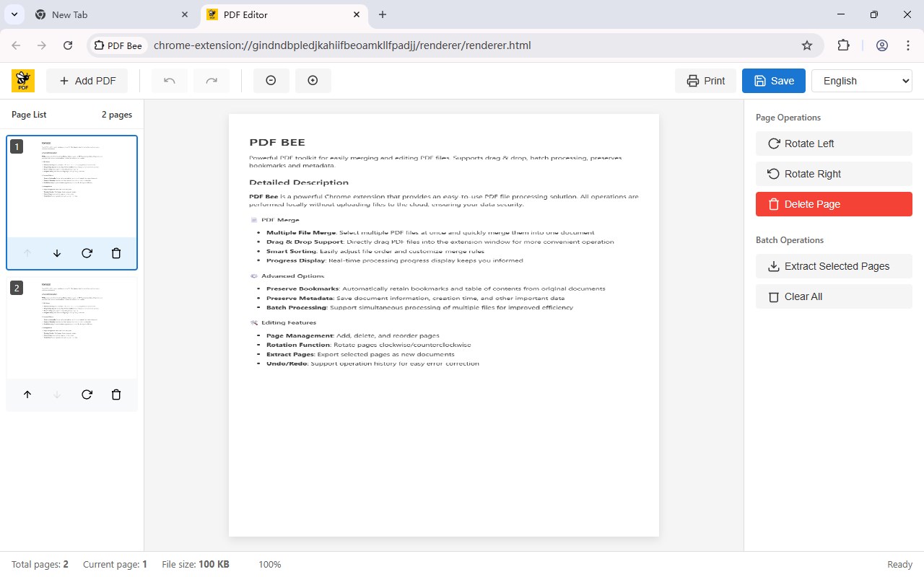
Task: Select page 2 thumbnail
Action: 71,328
